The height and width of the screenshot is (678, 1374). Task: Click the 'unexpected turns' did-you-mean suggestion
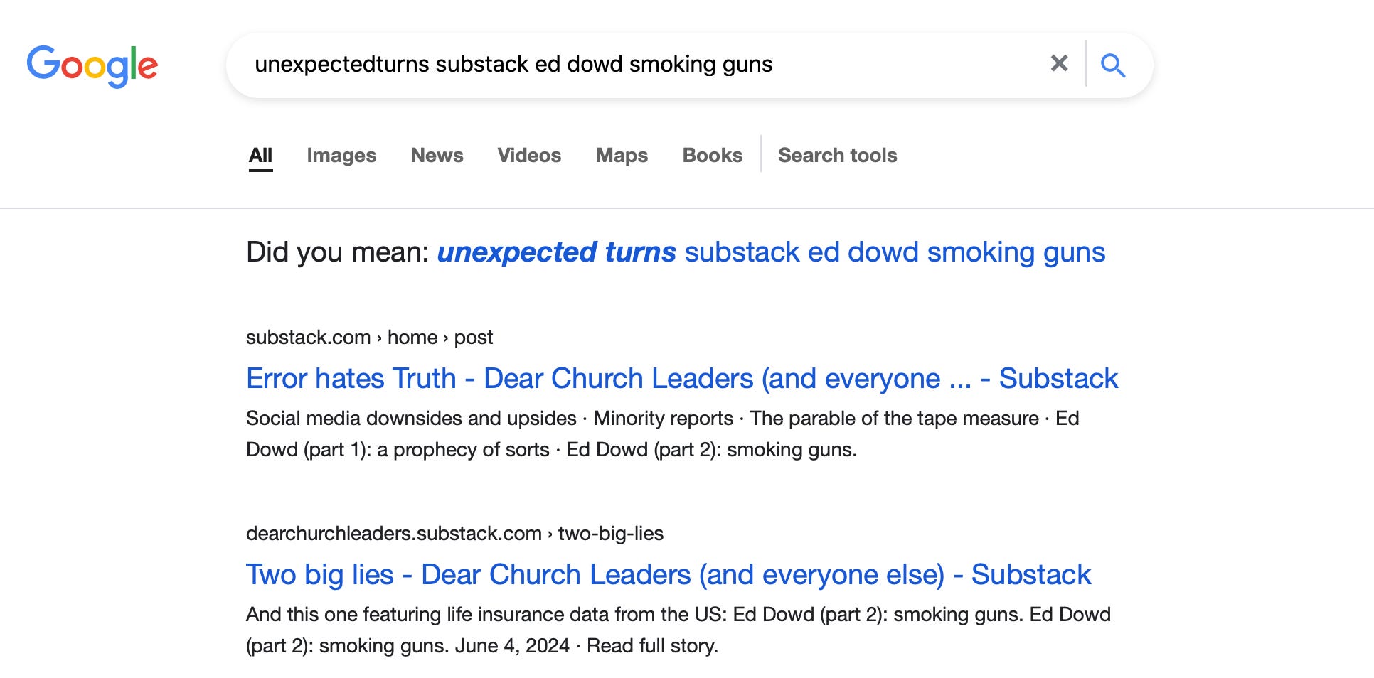771,252
